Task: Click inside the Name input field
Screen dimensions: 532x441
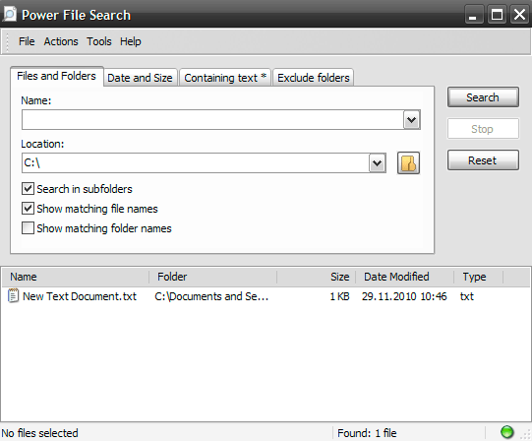Action: (x=212, y=119)
